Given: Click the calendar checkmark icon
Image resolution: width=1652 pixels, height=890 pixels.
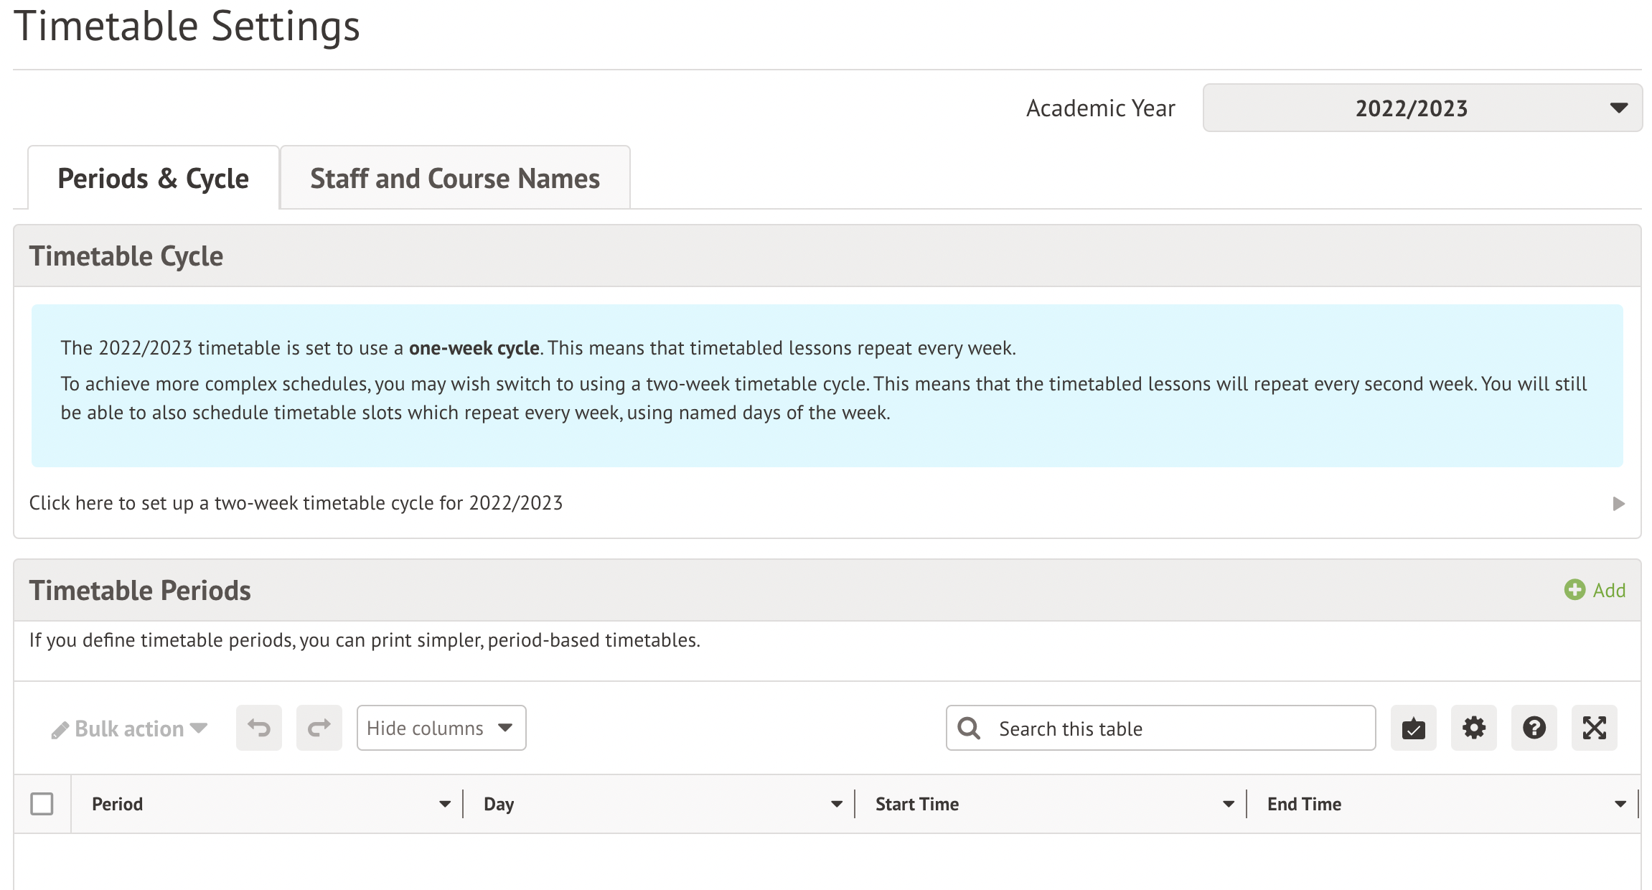Looking at the screenshot, I should pos(1413,728).
